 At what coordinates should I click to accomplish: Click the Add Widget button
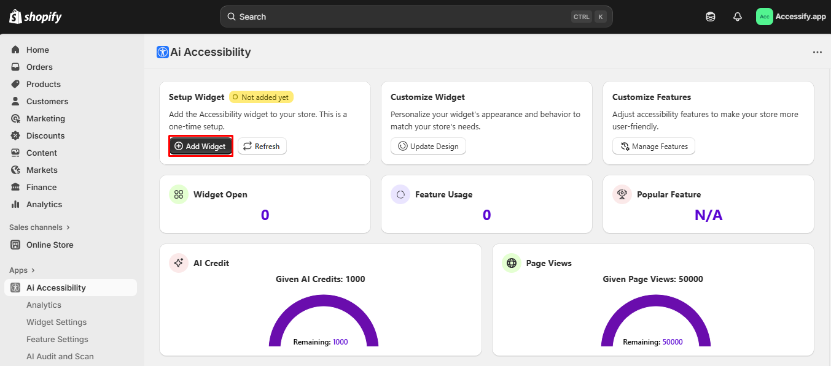click(201, 146)
